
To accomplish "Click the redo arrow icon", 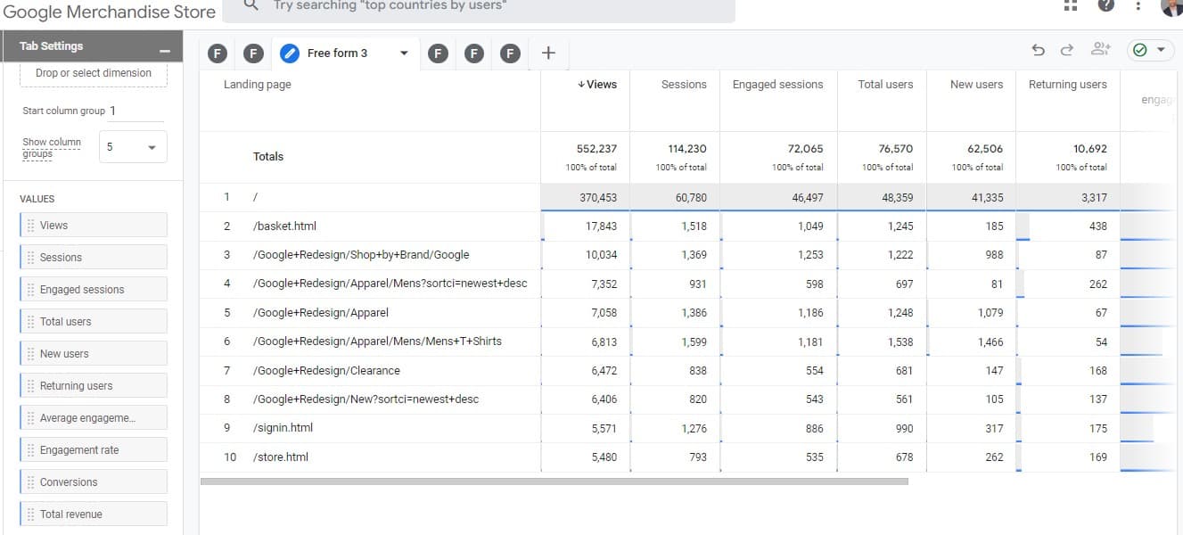I will tap(1066, 51).
